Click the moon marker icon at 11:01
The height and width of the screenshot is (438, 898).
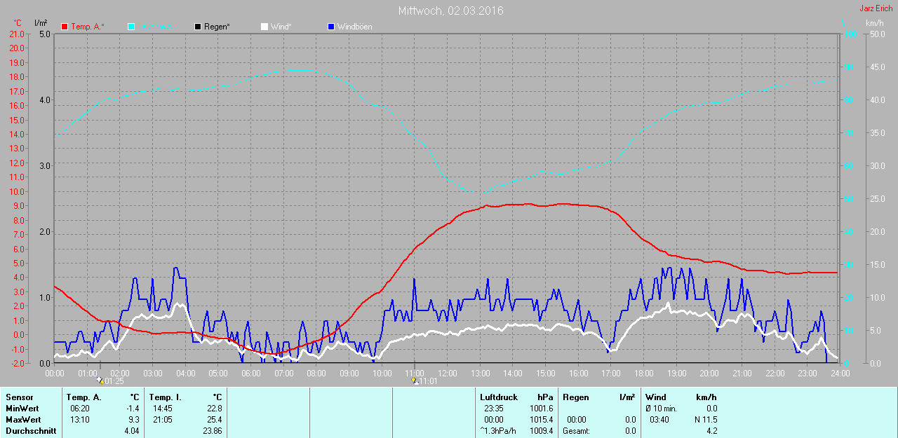pos(415,381)
